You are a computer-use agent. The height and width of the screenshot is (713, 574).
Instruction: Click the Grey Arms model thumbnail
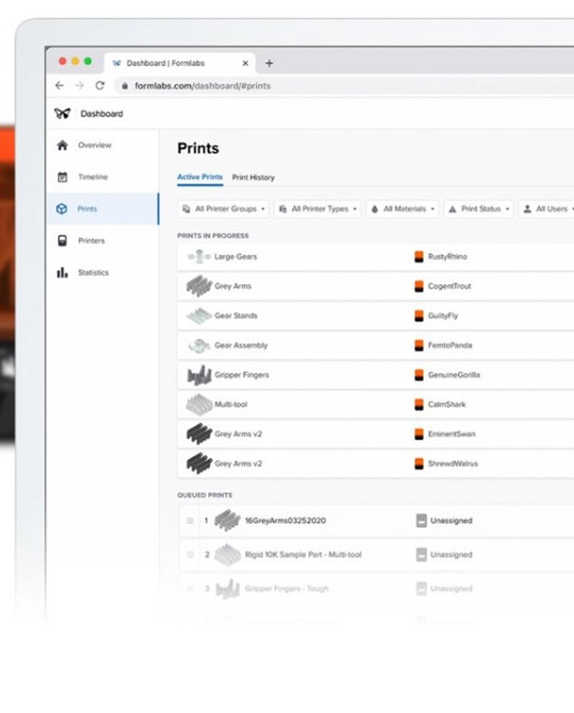(199, 286)
